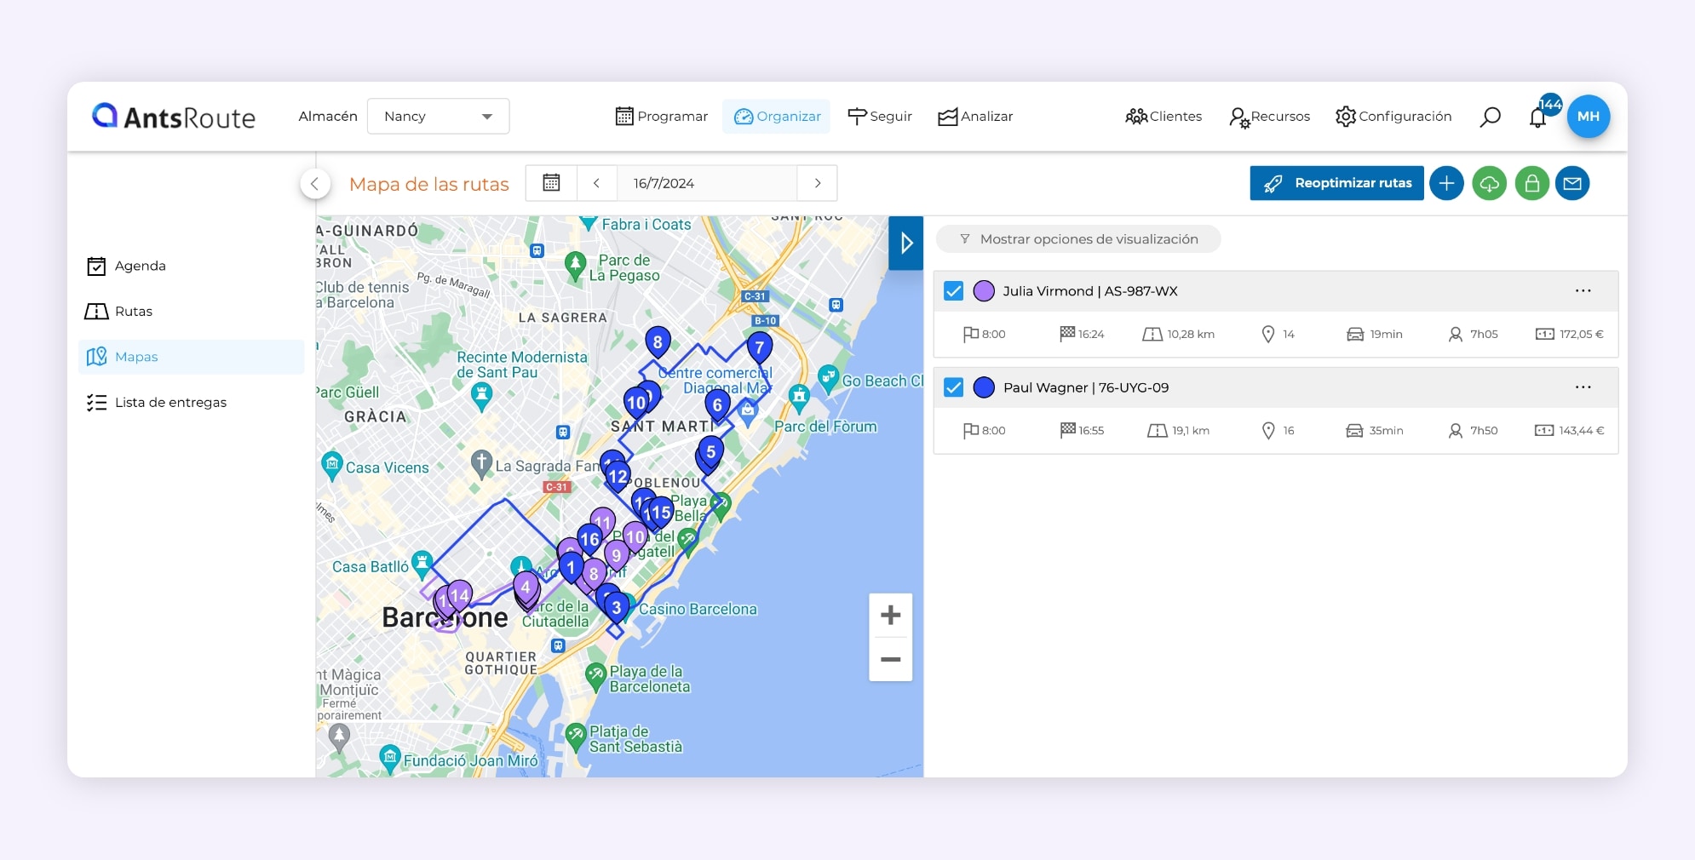Image resolution: width=1695 pixels, height=860 pixels.
Task: Uncheck Paul Wagner route checkbox
Action: click(953, 387)
